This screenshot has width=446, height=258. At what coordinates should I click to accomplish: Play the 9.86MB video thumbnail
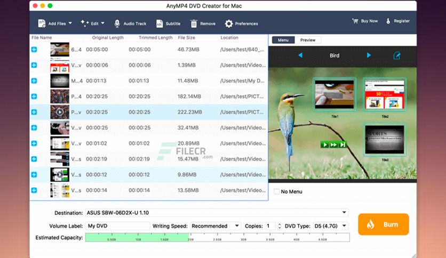[x=60, y=174]
